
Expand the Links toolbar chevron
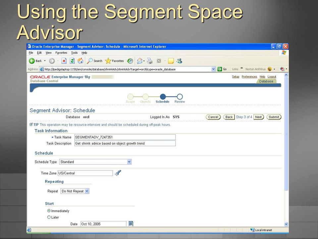pos(241,68)
